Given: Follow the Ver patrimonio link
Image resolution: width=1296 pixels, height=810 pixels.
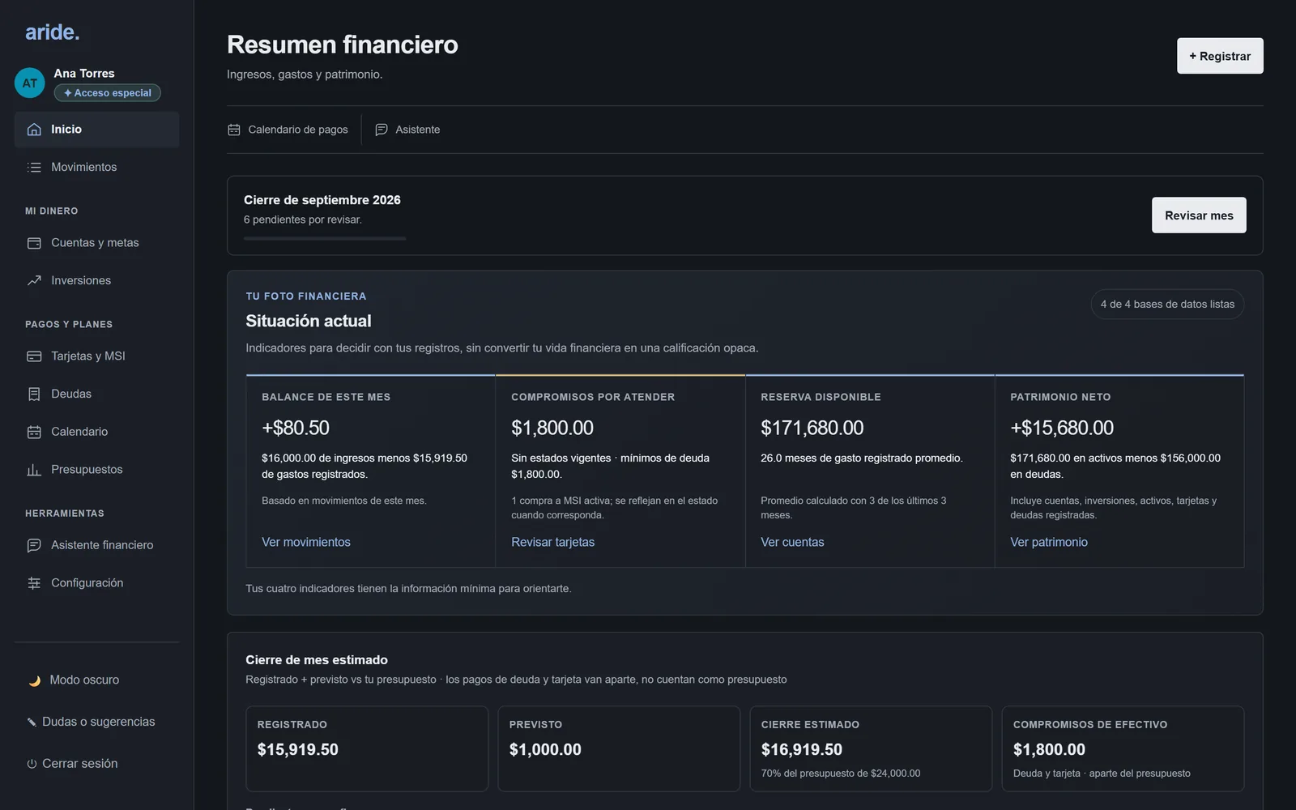Looking at the screenshot, I should [x=1049, y=542].
